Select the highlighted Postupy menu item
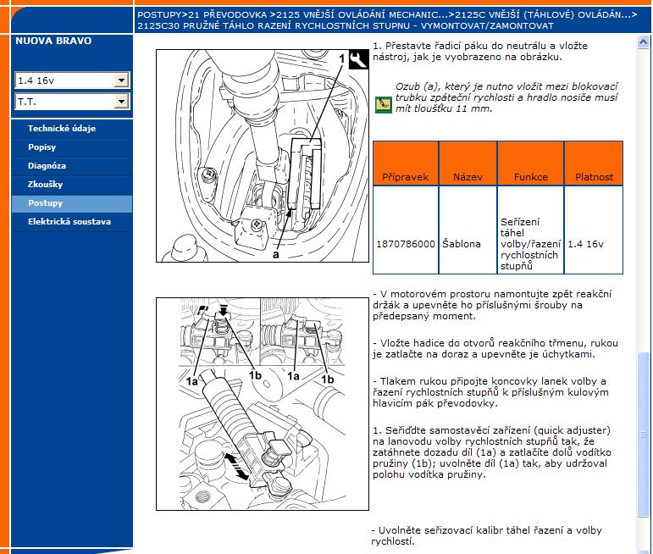Image resolution: width=653 pixels, height=554 pixels. (46, 203)
